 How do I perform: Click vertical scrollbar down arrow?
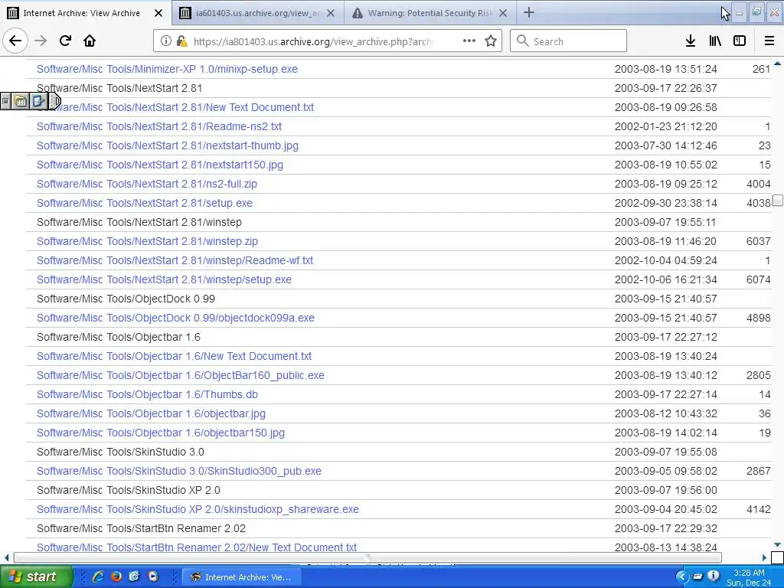(x=778, y=544)
